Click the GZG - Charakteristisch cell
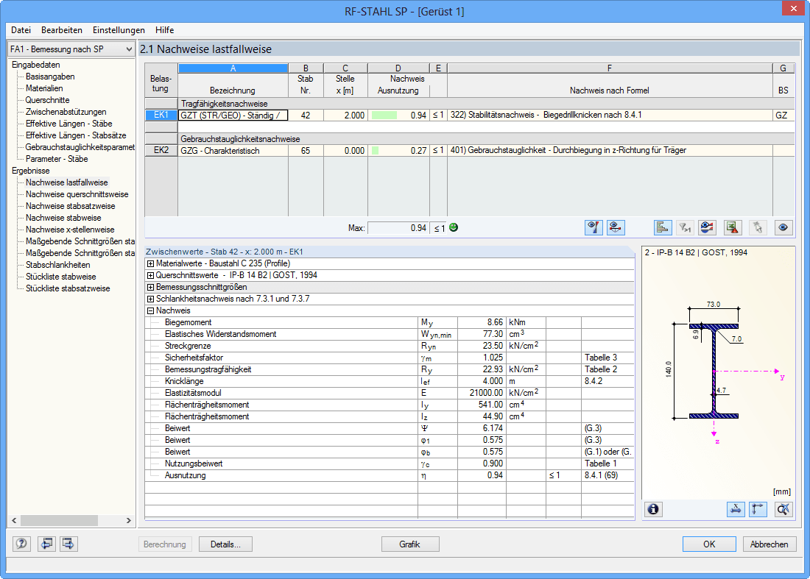The width and height of the screenshot is (810, 579). tap(233, 151)
